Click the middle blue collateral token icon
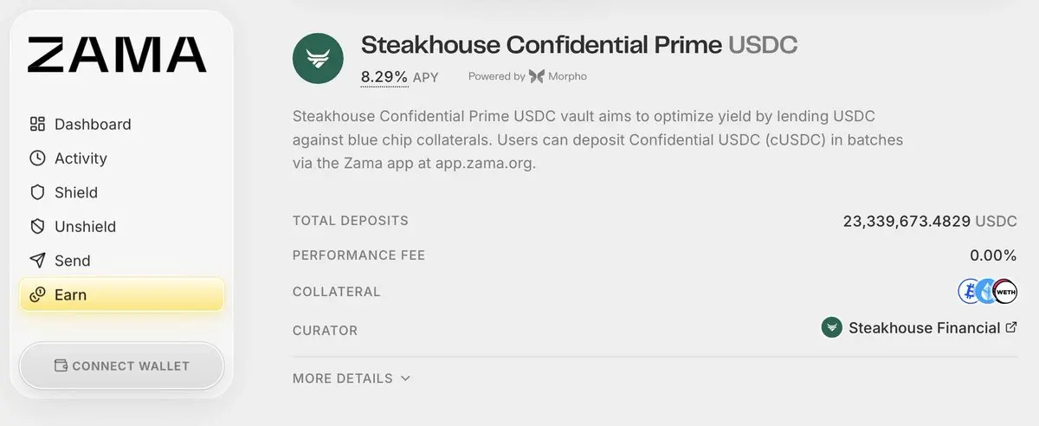This screenshot has width=1039, height=426. click(x=987, y=292)
